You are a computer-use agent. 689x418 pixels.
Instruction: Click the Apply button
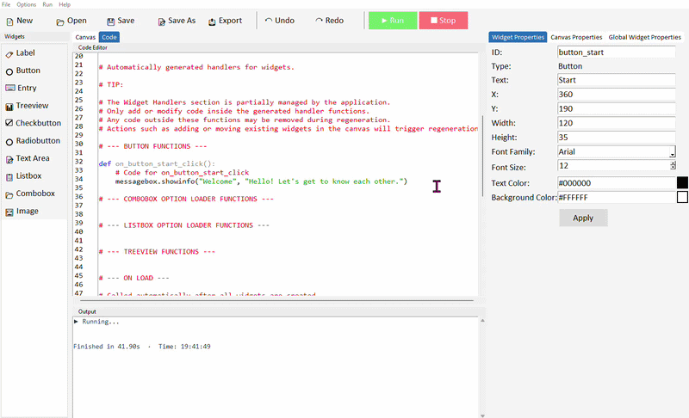583,218
